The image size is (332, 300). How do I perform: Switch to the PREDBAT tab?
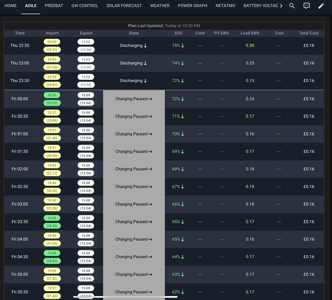click(54, 6)
